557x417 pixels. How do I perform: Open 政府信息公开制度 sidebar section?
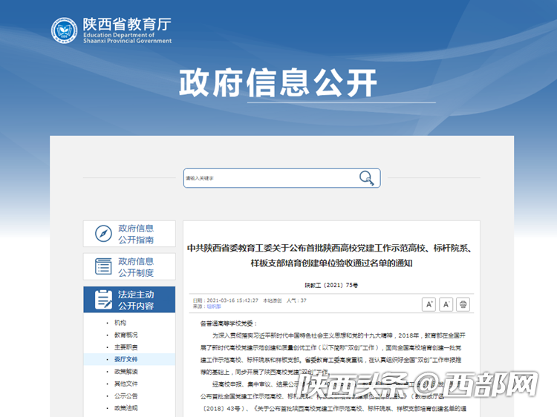point(136,266)
